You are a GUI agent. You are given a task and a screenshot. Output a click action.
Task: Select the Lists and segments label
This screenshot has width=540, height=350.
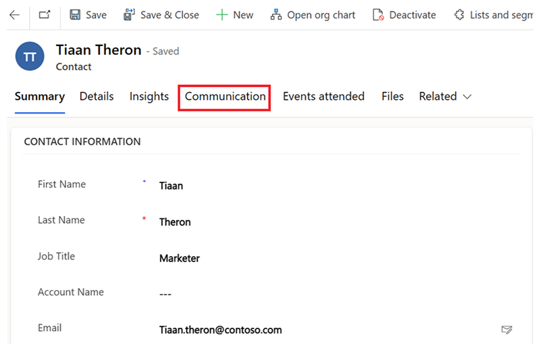(502, 15)
